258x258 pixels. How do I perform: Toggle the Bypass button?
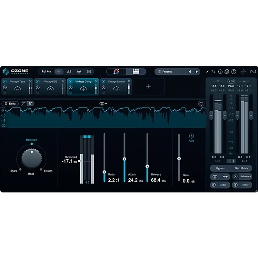[x=220, y=168]
